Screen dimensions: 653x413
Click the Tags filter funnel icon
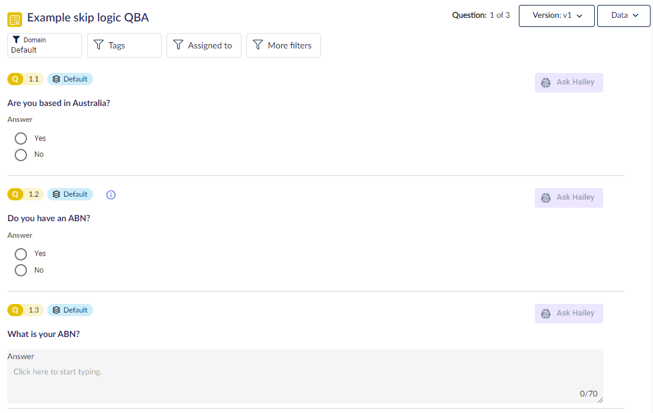pyautogui.click(x=99, y=45)
